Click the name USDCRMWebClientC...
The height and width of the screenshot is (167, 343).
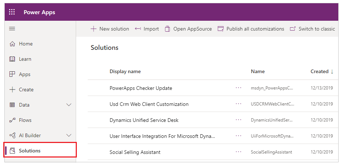(x=273, y=104)
